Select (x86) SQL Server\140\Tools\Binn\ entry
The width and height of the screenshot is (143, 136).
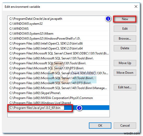click(x=59, y=78)
